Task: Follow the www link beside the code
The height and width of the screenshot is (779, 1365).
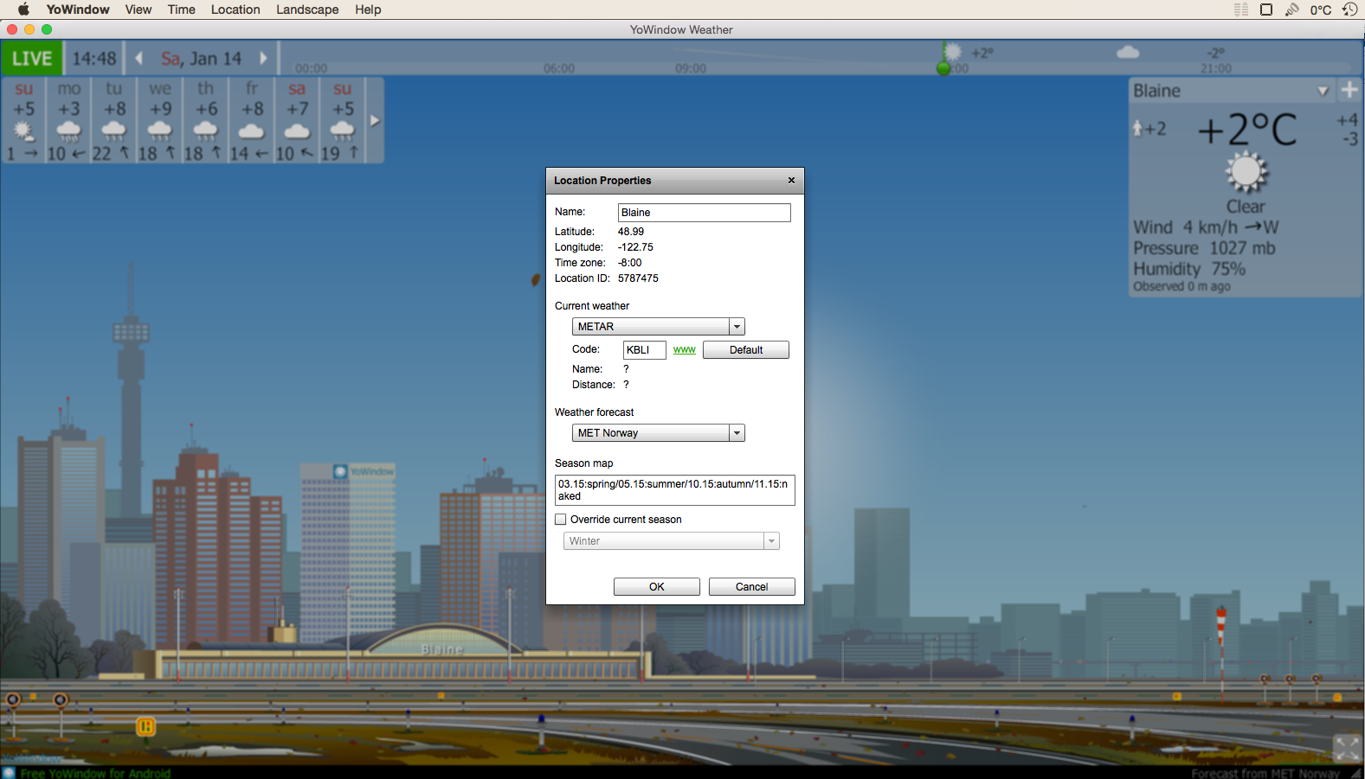Action: [x=684, y=350]
